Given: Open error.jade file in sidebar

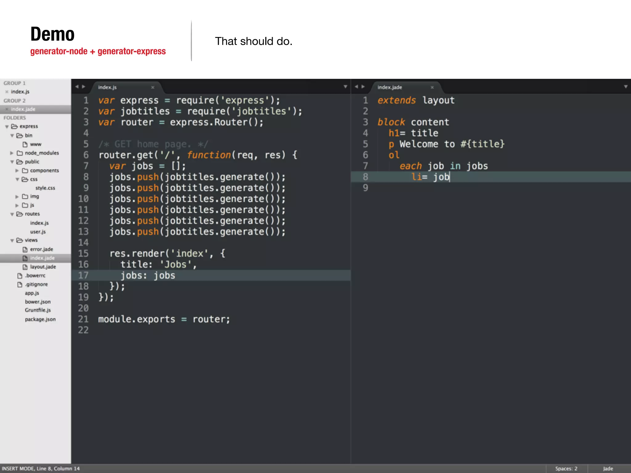Looking at the screenshot, I should tap(42, 249).
